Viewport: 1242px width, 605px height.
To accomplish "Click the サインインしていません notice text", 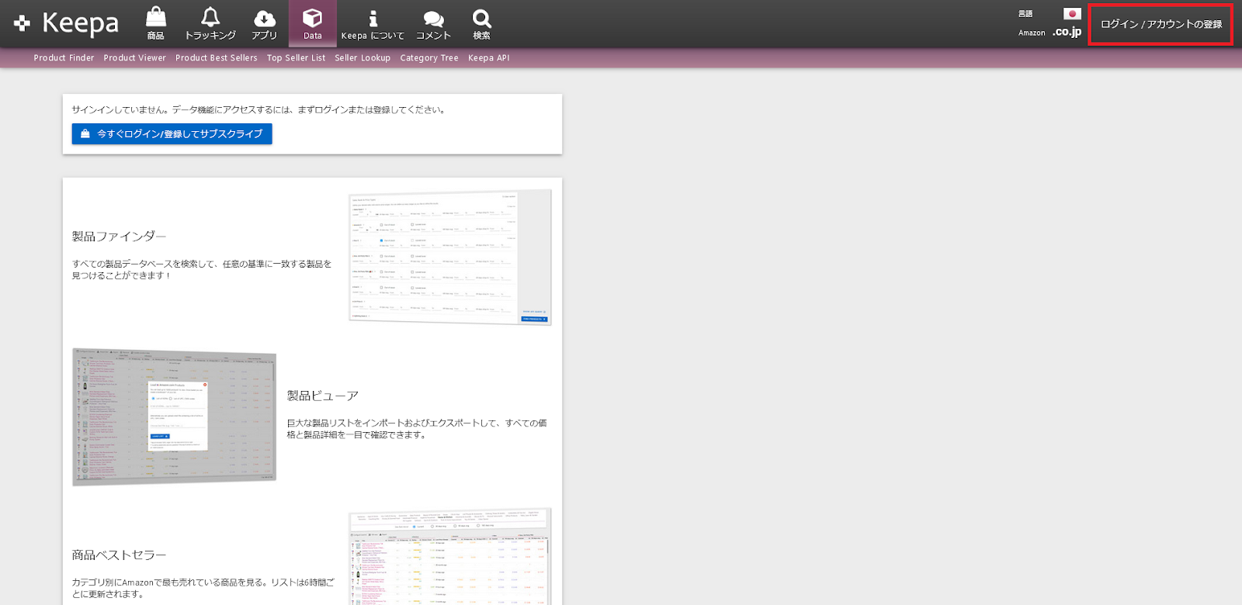I will coord(259,110).
